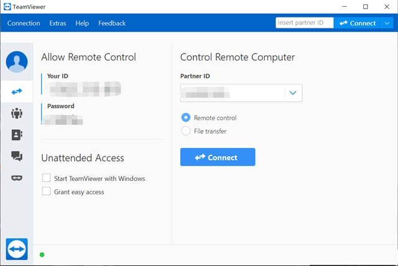
Task: Open the user profile avatar
Action: [x=17, y=62]
